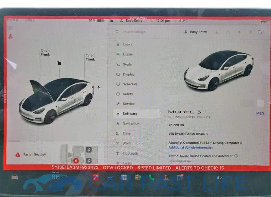Screen dimensions: 271x197
Task: Tap the 12:01 pm clock
Action: point(163,21)
